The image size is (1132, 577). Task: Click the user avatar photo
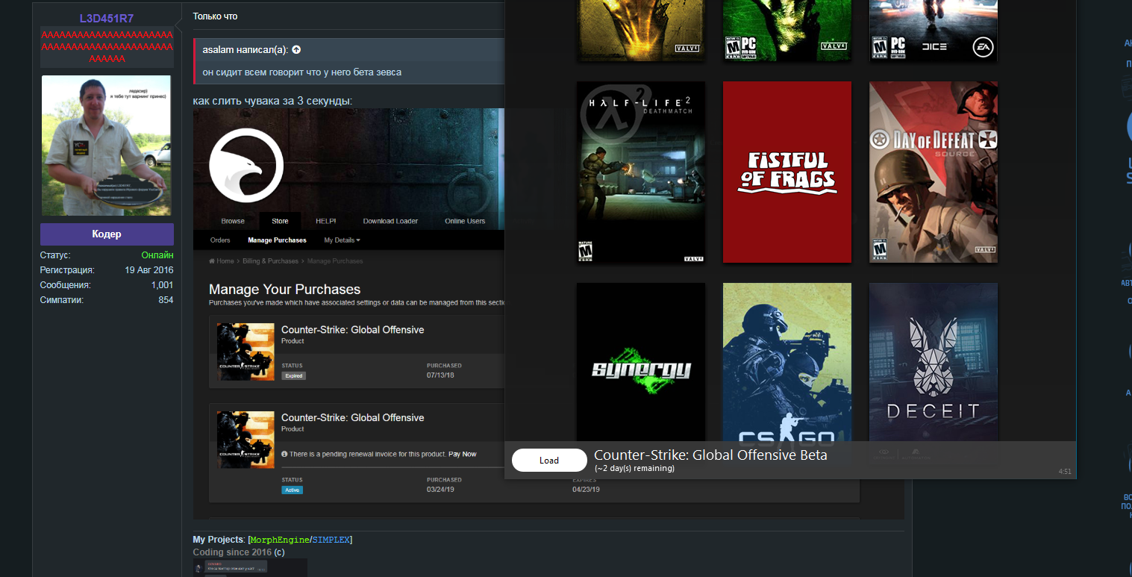(107, 145)
